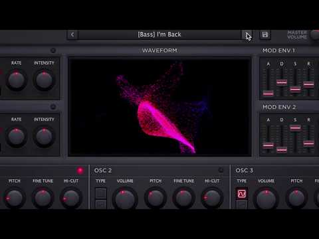Save preset with the floppy disk icon
This screenshot has width=319, height=239.
[265, 35]
